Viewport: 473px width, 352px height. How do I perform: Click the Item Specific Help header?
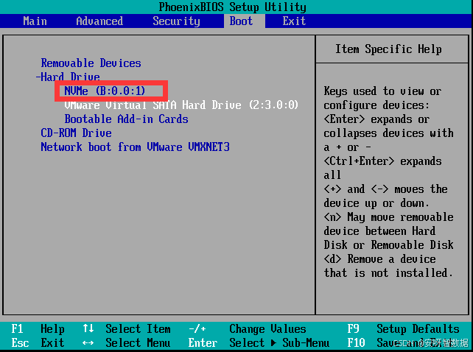[388, 49]
